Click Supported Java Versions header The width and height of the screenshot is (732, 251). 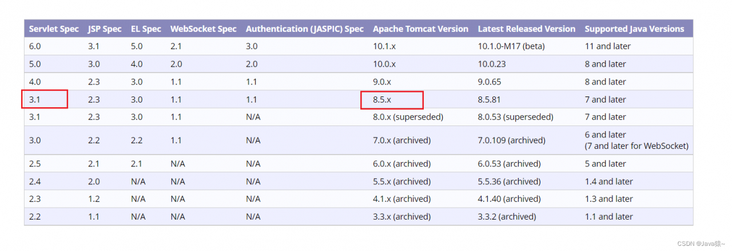click(x=634, y=29)
